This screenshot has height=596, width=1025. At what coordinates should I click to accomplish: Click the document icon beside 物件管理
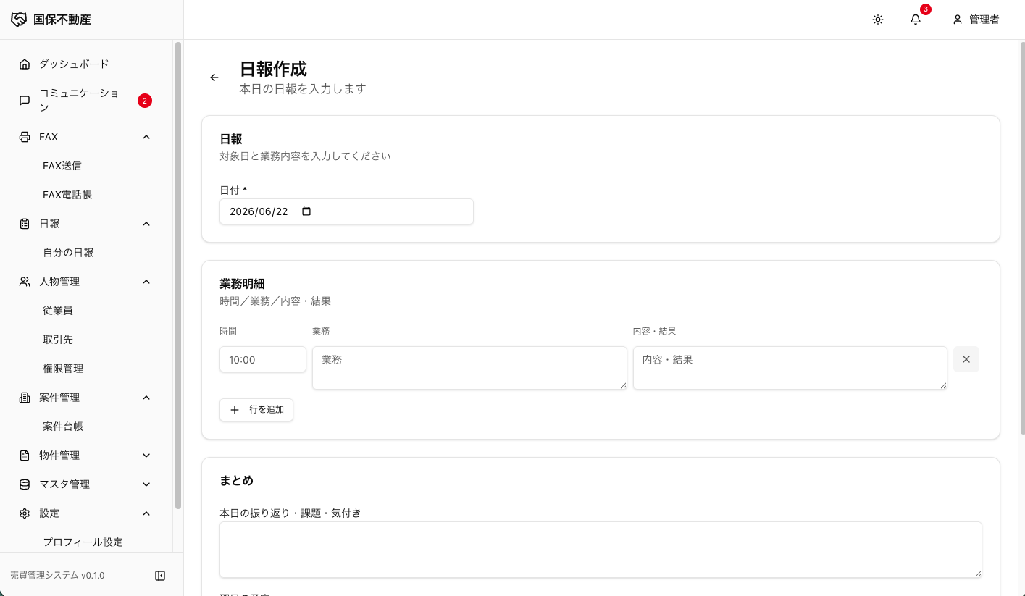pyautogui.click(x=25, y=456)
